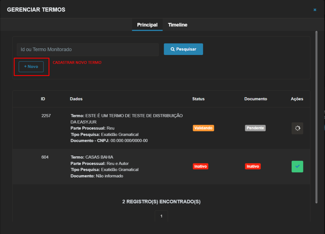Click the loading spinner action for term 2257
325x234 pixels.
click(x=297, y=128)
